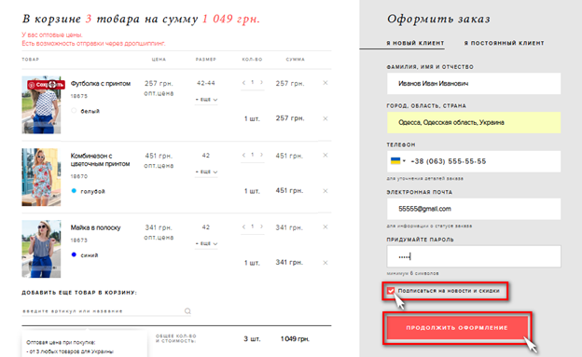582x357 pixels.
Task: Click the search magnifier icon in add-product field
Action: (187, 311)
